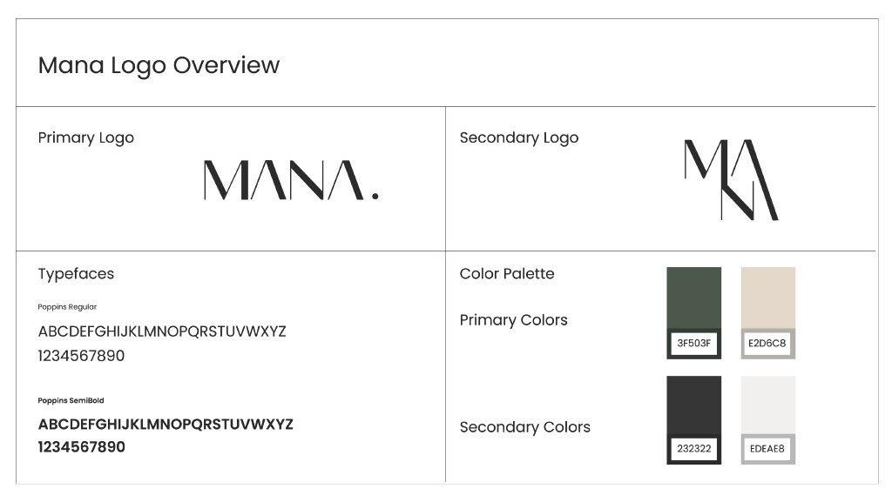892x502 pixels.
Task: Click the 232322 hex code label
Action: tap(693, 449)
